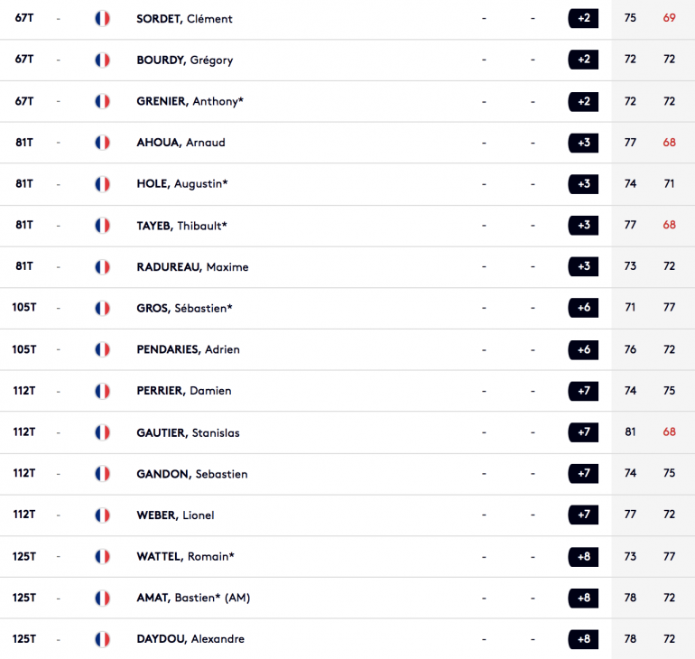Viewport: 695px width, 659px height.
Task: Open player GRENIER, Anthony's profile
Action: (190, 101)
